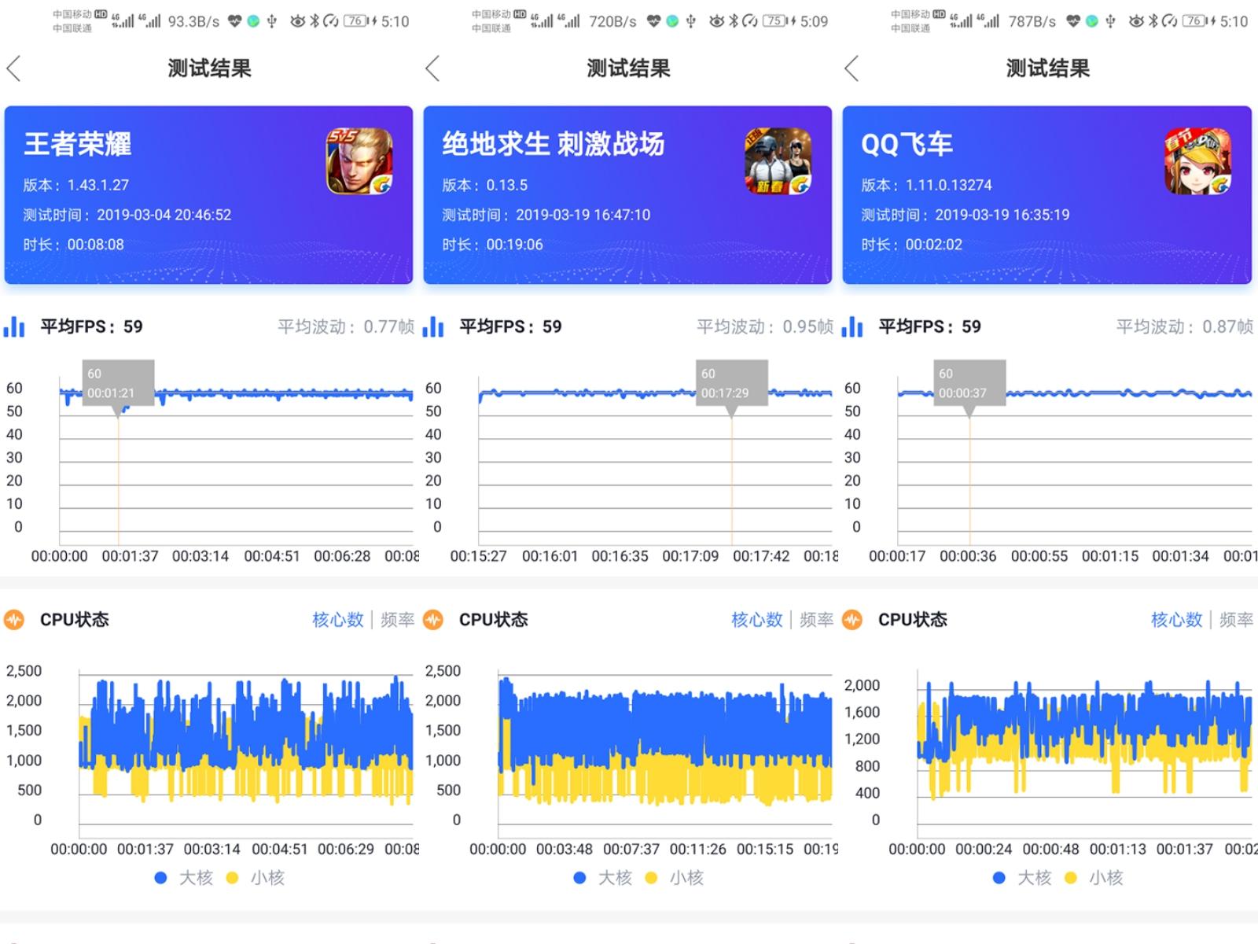Image resolution: width=1258 pixels, height=944 pixels.
Task: Click the 00:00:37 tooltip marker on QQ飞车 FPS chart
Action: (969, 383)
